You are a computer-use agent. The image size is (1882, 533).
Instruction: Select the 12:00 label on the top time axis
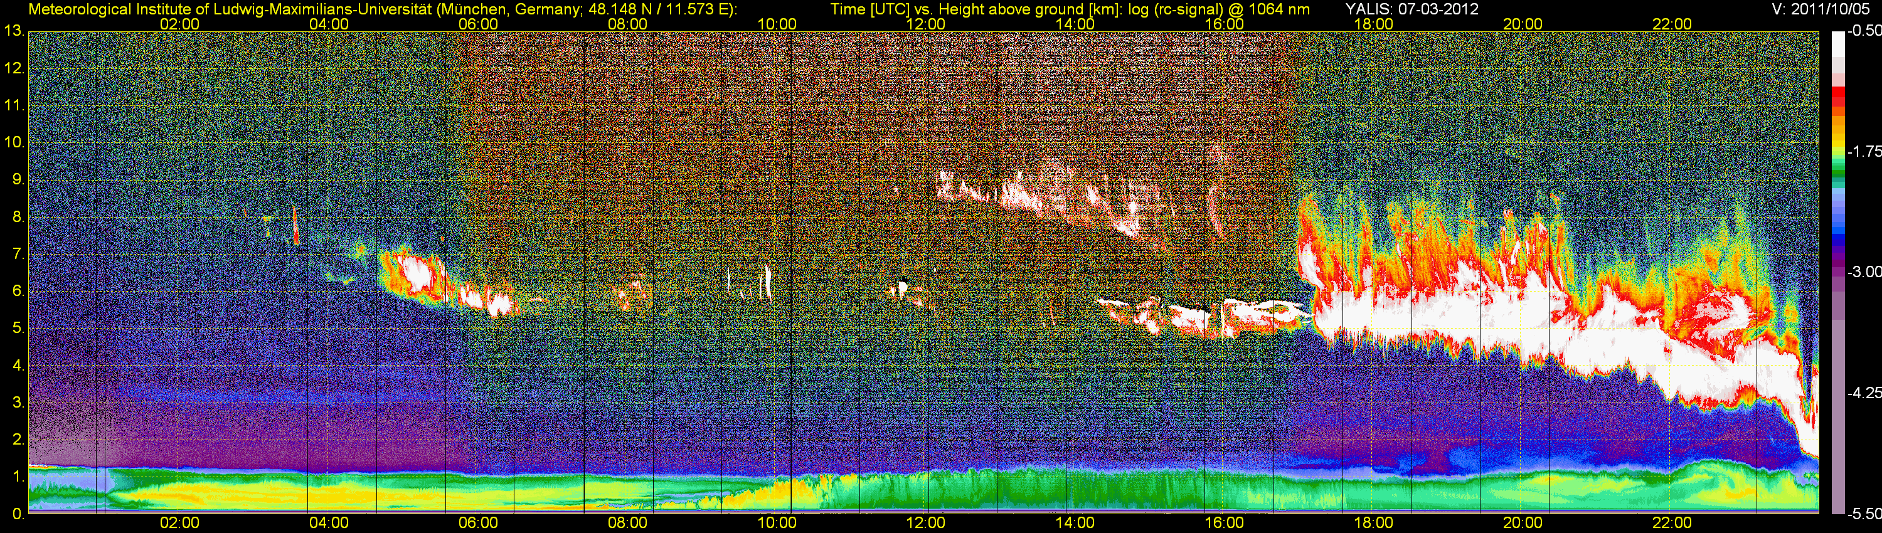(x=926, y=24)
